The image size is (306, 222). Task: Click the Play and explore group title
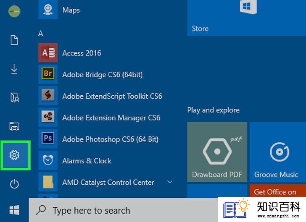pyautogui.click(x=213, y=110)
